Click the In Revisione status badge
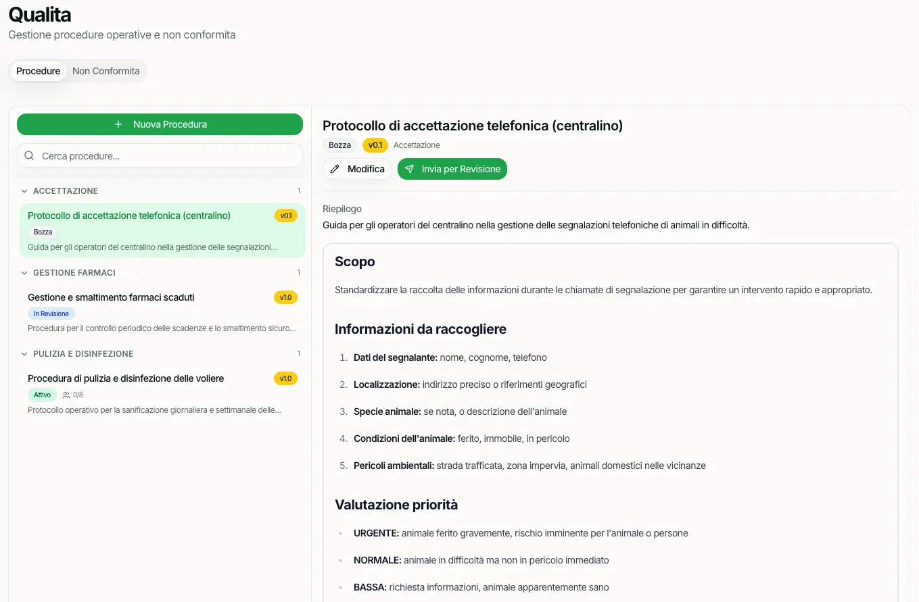The width and height of the screenshot is (919, 602). (51, 313)
